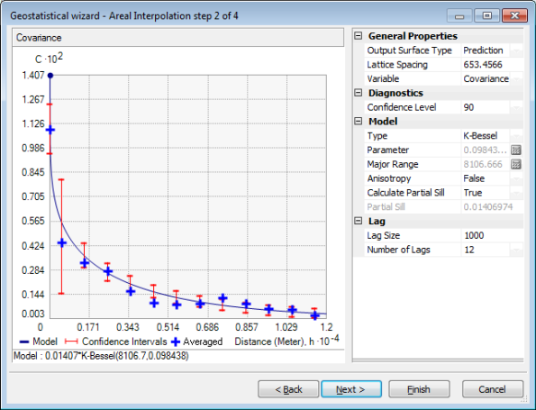Open the Anisotropy False dropdown
536x410 pixels.
pyautogui.click(x=516, y=178)
